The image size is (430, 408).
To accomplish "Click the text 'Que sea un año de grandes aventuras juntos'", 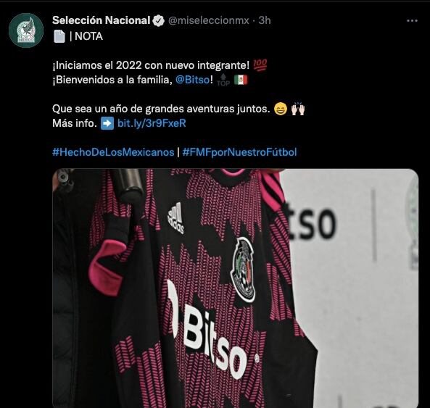I will point(161,109).
